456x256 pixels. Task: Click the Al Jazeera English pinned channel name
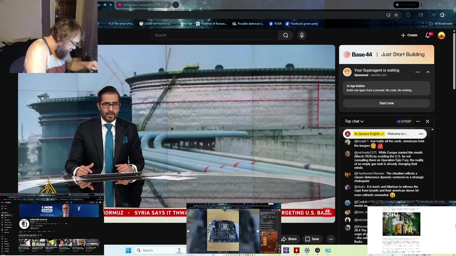click(x=369, y=134)
